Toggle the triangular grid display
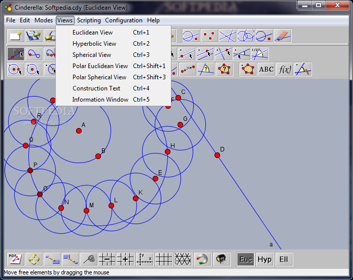353x280 pixels. coord(183,259)
